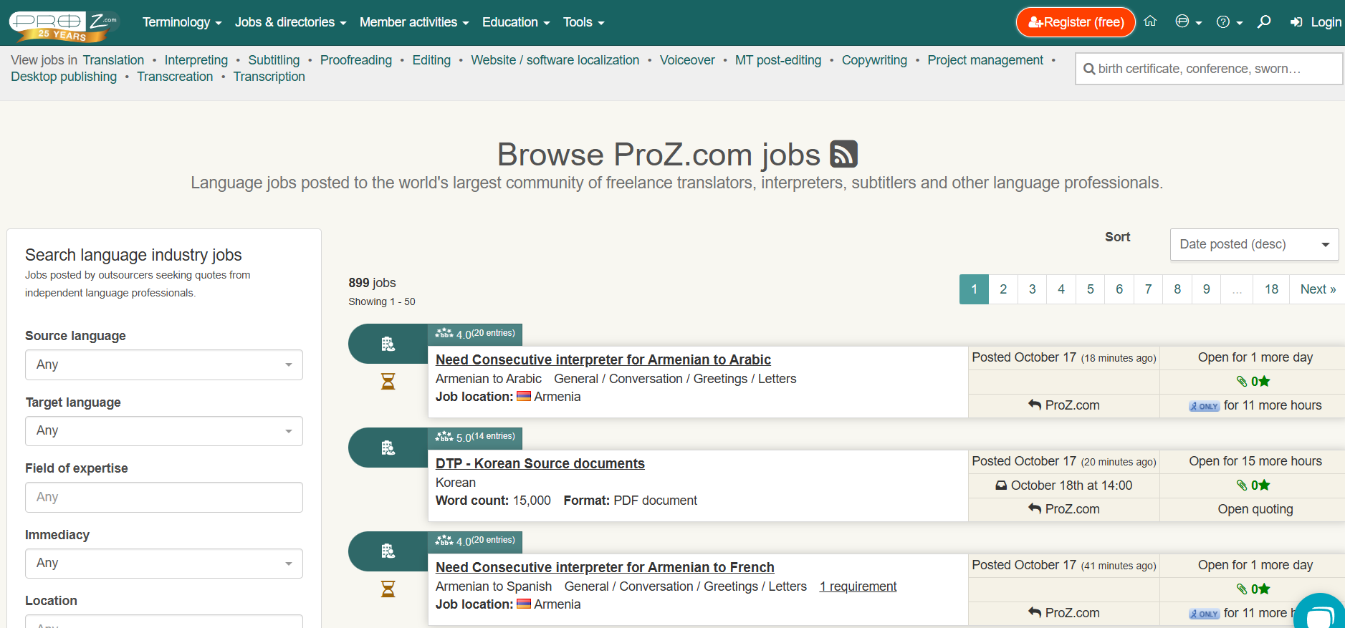This screenshot has width=1345, height=628.
Task: Click deadline inbox icon before October 18th
Action: tap(1001, 486)
